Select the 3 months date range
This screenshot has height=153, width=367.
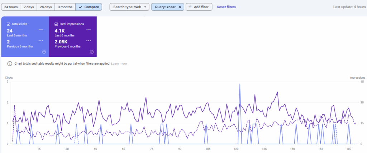click(x=65, y=7)
